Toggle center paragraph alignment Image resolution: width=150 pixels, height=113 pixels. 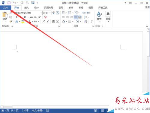tap(67, 17)
